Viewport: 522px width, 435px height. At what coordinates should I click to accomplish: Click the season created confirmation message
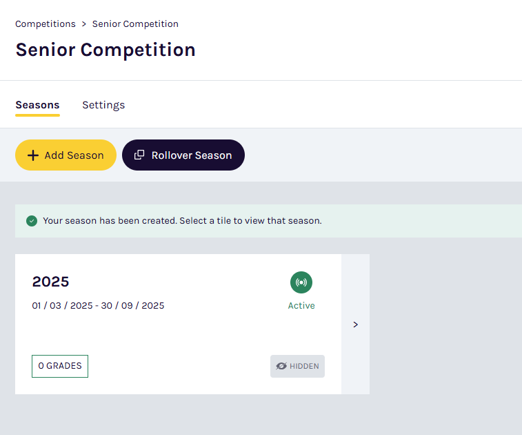coord(182,221)
